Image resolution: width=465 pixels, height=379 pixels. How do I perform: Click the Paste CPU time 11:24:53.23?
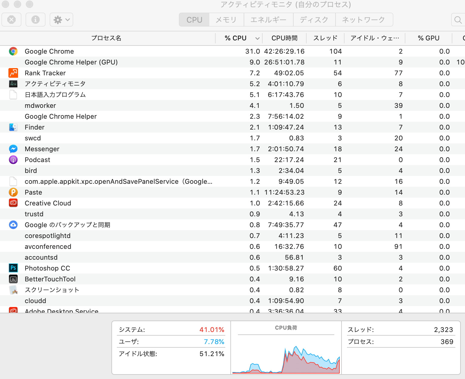(285, 192)
